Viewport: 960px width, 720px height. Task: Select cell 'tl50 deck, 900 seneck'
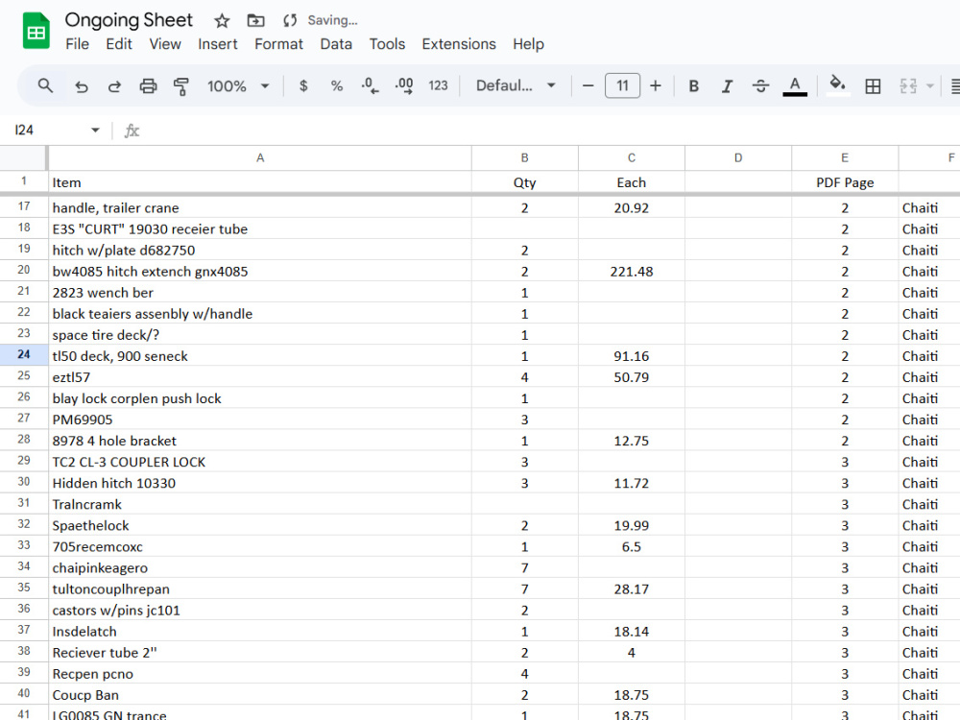pyautogui.click(x=260, y=356)
